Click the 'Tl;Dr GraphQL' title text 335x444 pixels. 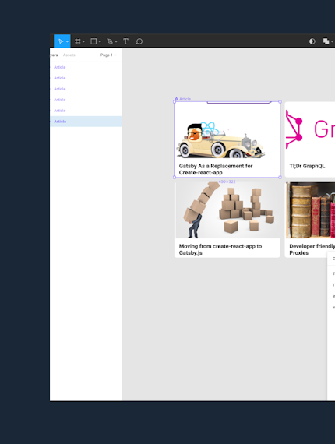(x=307, y=166)
